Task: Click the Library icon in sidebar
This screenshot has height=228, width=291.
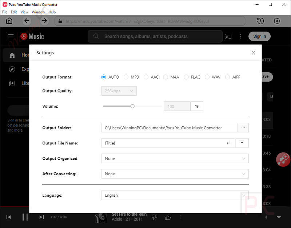Action: (12, 83)
